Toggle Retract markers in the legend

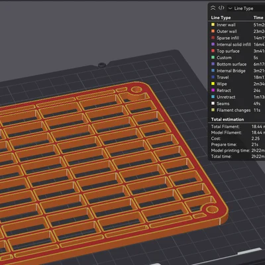[237, 90]
